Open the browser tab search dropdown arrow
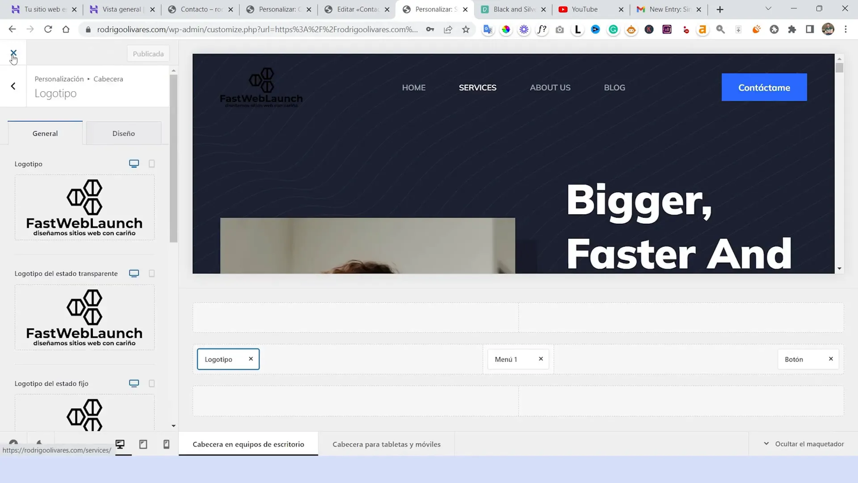 click(x=767, y=9)
